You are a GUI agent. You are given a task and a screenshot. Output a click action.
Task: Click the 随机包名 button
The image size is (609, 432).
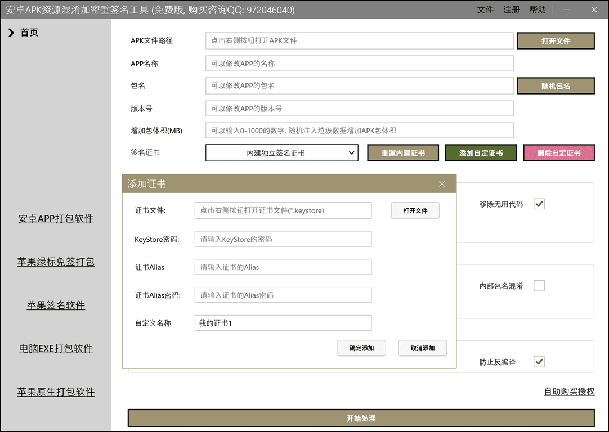[x=556, y=86]
